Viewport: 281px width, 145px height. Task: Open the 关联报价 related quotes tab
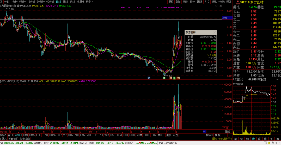tap(13, 139)
